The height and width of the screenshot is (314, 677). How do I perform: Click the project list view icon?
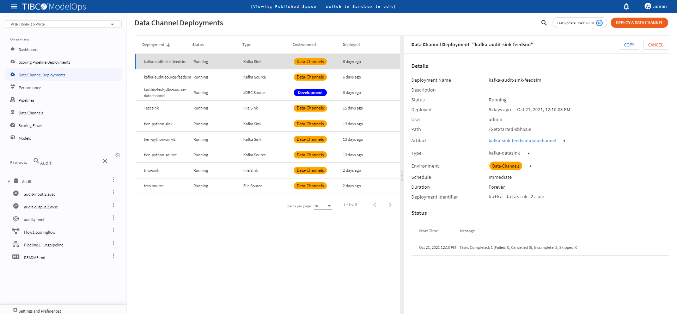117,155
